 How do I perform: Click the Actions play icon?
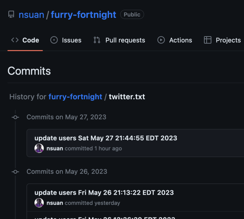(161, 40)
